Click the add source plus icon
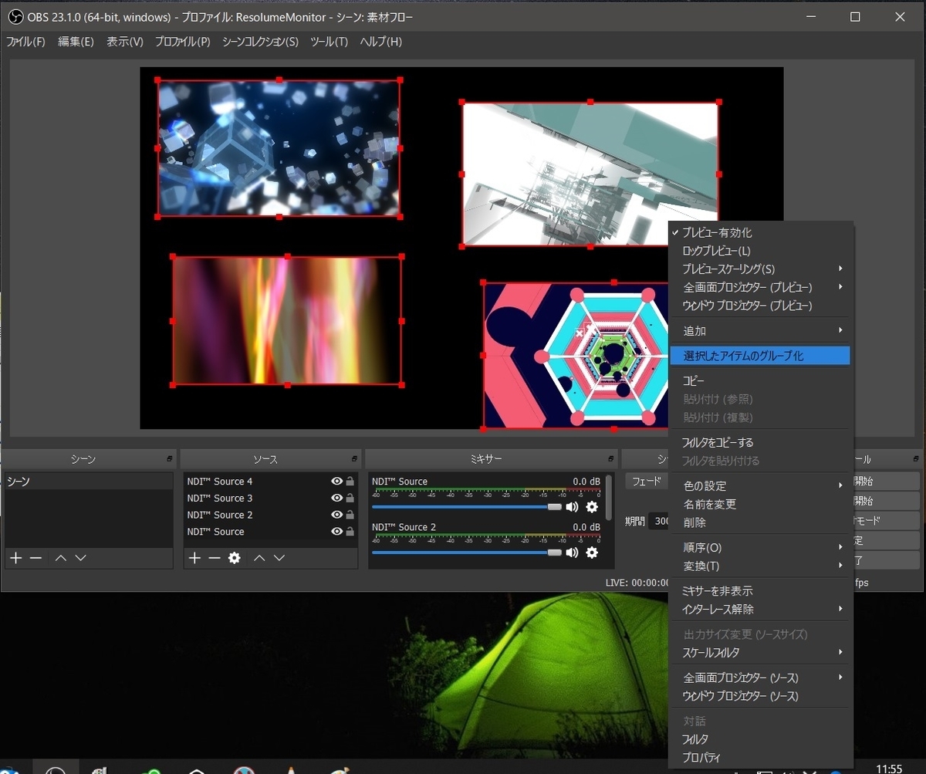 pyautogui.click(x=194, y=558)
